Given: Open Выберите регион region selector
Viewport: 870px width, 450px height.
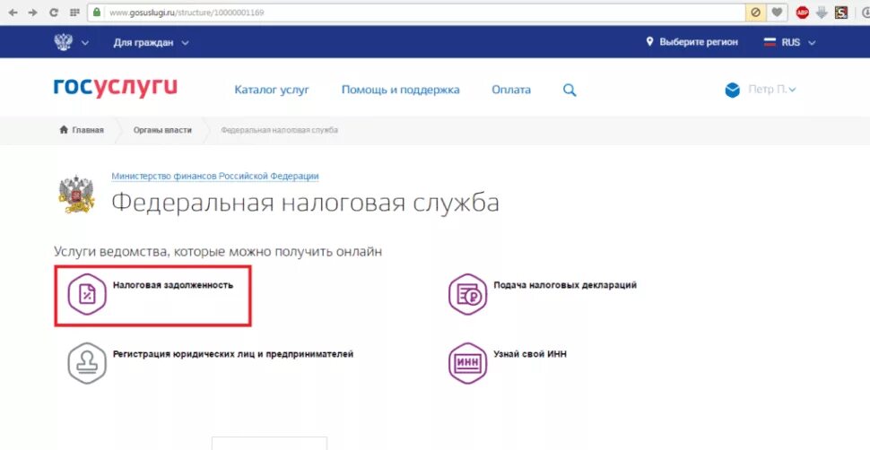Looking at the screenshot, I should (698, 42).
